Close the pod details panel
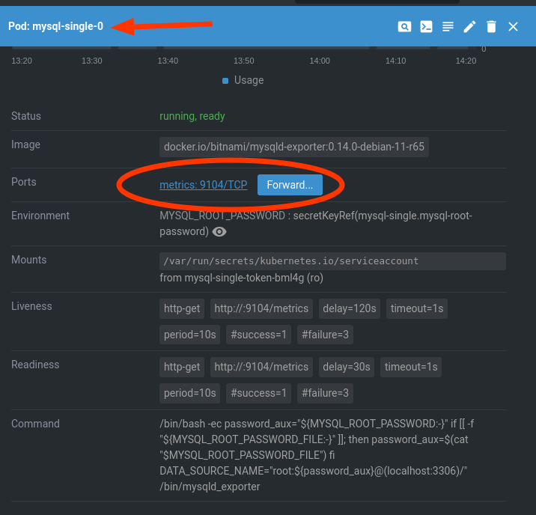This screenshot has width=536, height=515. click(x=513, y=27)
